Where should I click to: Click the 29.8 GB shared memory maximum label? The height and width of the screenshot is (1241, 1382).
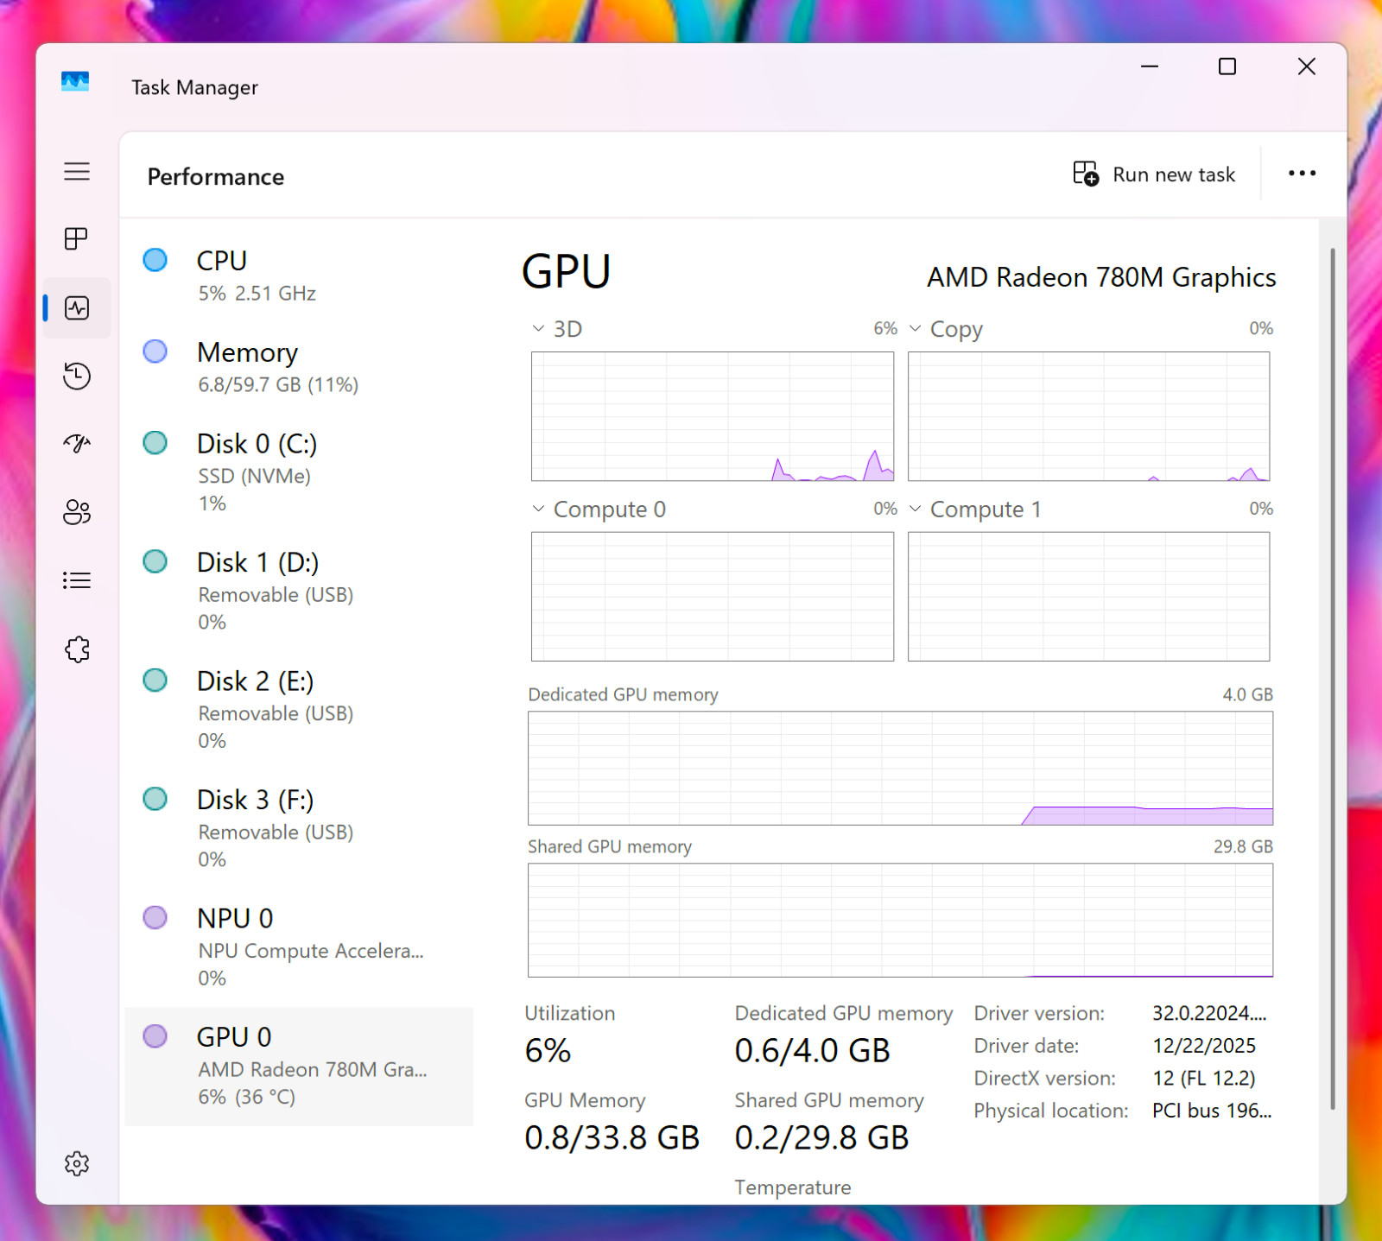[x=1243, y=846]
